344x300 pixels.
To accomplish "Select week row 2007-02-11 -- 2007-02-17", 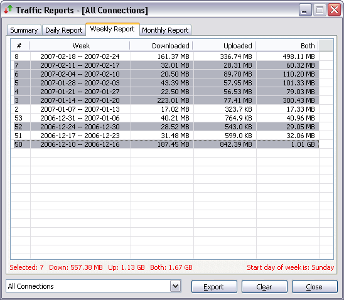I will click(x=166, y=65).
